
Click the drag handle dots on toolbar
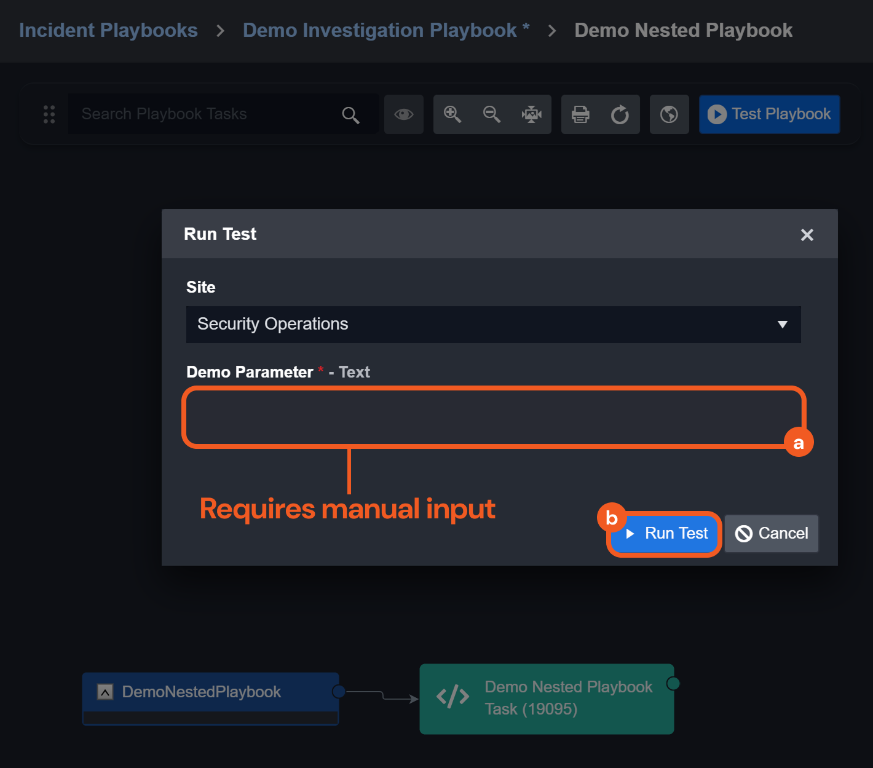click(x=49, y=114)
